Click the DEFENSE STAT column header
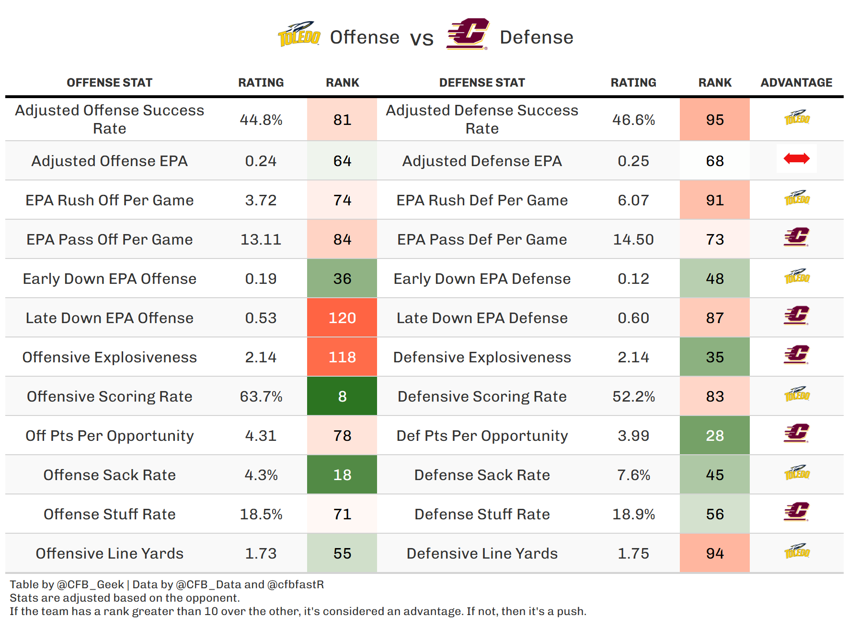Image resolution: width=848 pixels, height=628 pixels. (482, 83)
